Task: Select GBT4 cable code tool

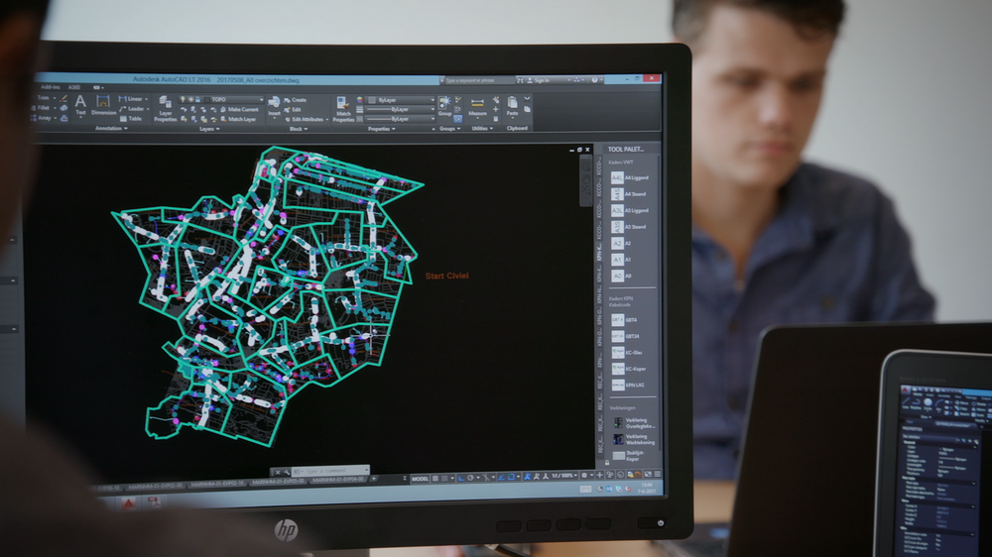Action: pos(624,320)
